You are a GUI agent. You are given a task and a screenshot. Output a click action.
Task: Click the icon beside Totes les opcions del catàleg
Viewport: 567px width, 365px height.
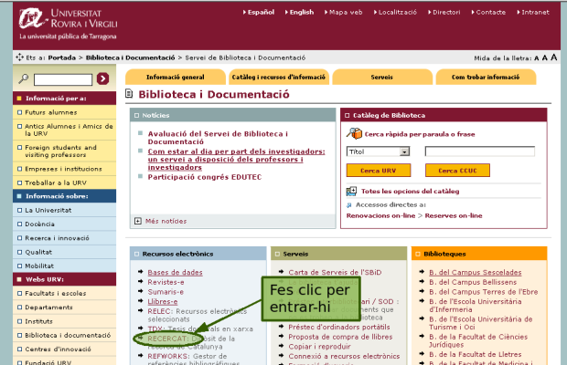(351, 191)
